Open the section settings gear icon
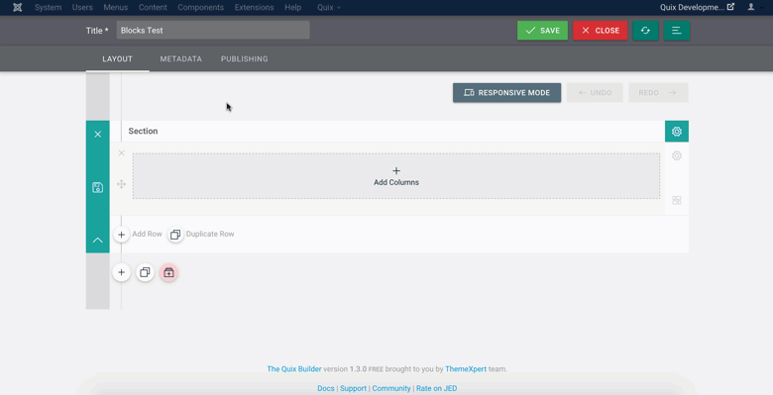773x395 pixels. (676, 132)
